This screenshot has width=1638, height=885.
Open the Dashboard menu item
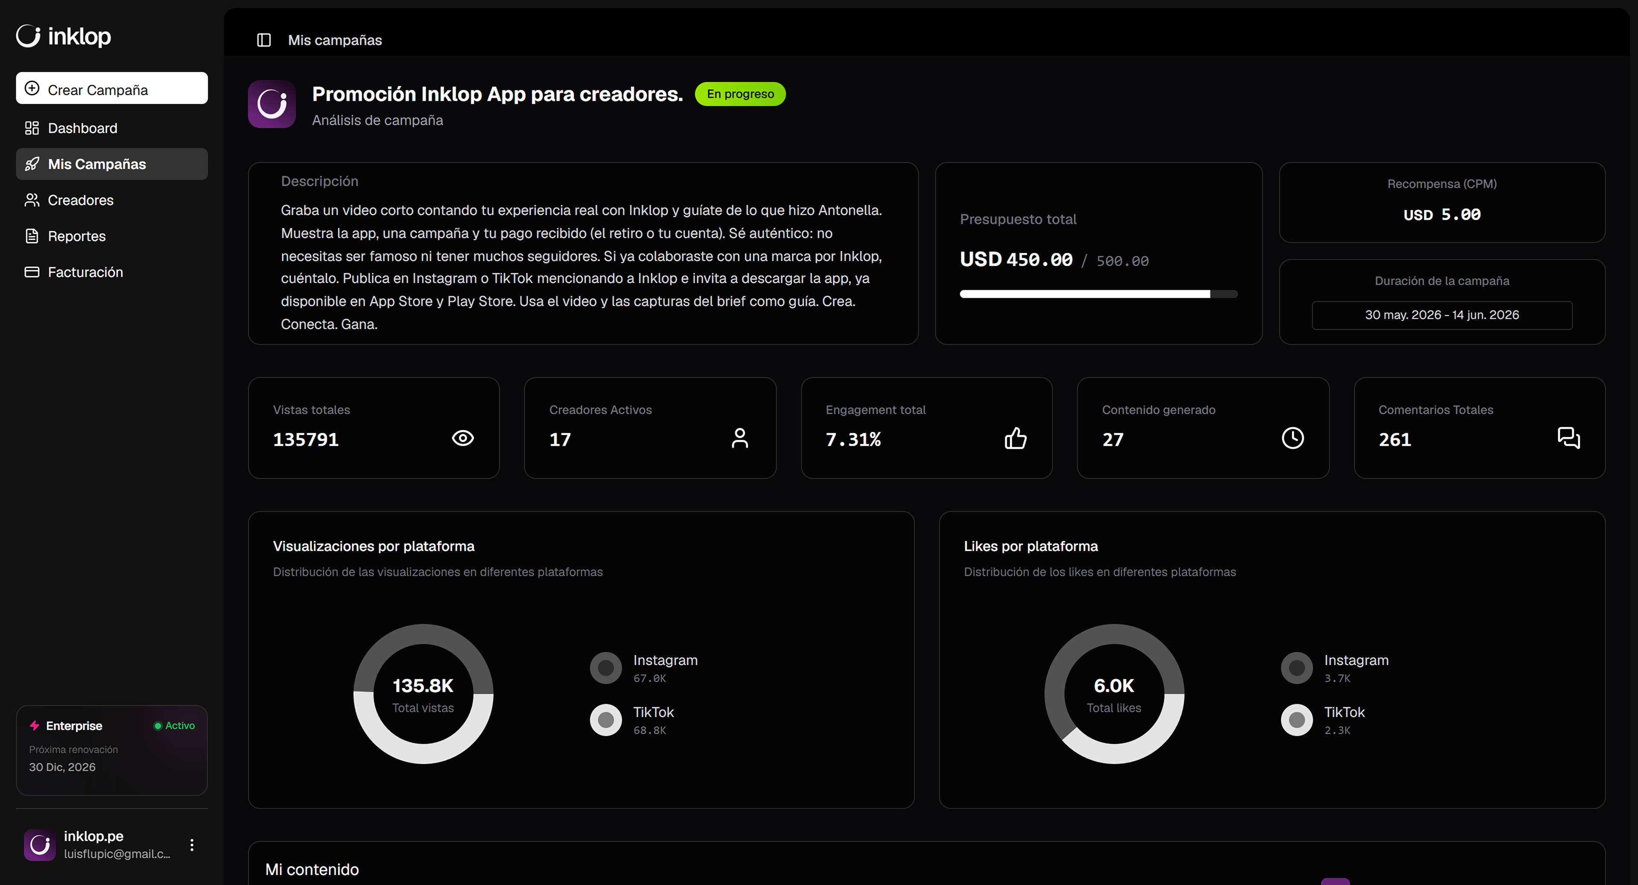tap(112, 128)
